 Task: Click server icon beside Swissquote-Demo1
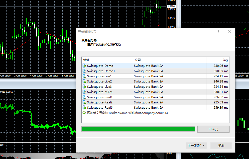(84, 71)
